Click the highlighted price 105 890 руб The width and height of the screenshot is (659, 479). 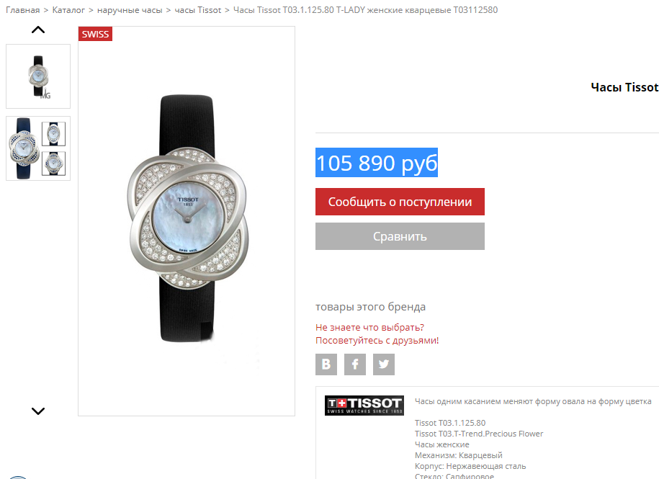point(377,163)
